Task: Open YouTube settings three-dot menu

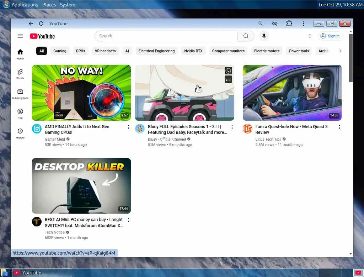Action: [x=310, y=36]
